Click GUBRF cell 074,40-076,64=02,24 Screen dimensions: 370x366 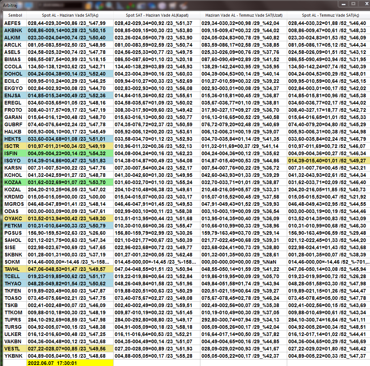(x=70, y=125)
